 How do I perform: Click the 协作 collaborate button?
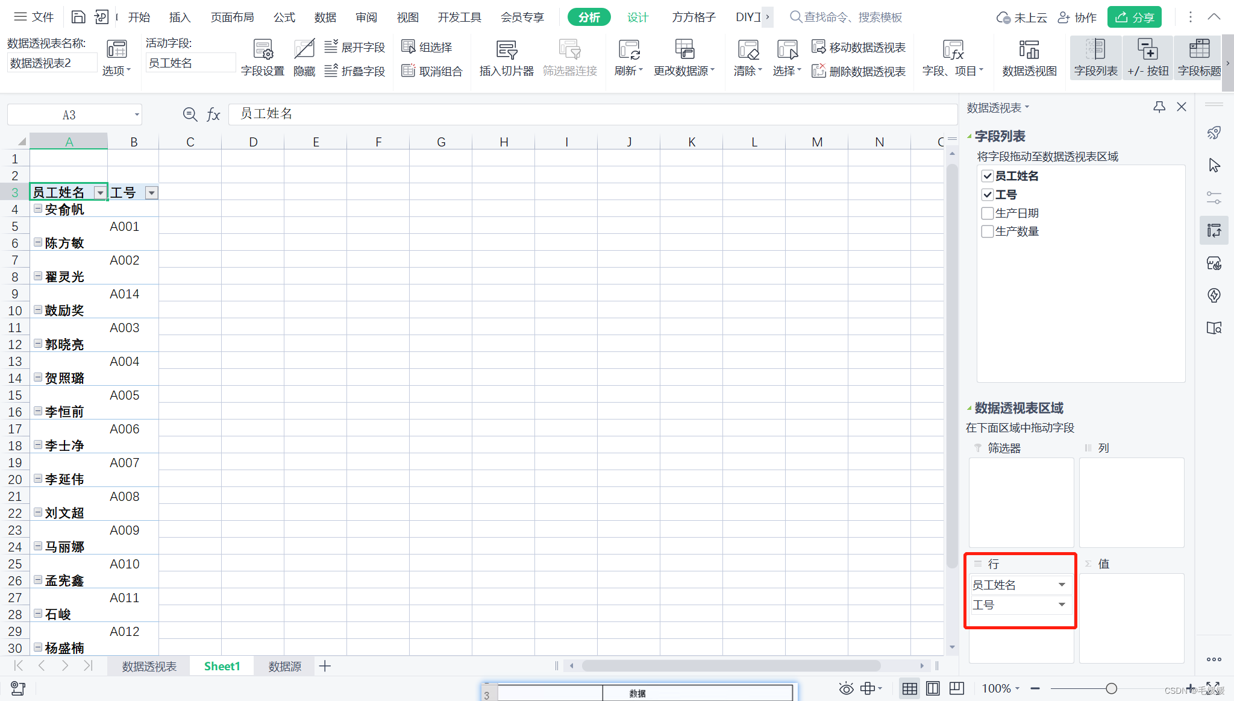[1078, 17]
